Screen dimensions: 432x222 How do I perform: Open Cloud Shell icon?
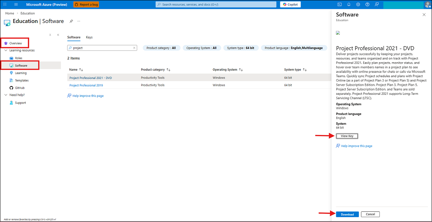(x=340, y=4)
